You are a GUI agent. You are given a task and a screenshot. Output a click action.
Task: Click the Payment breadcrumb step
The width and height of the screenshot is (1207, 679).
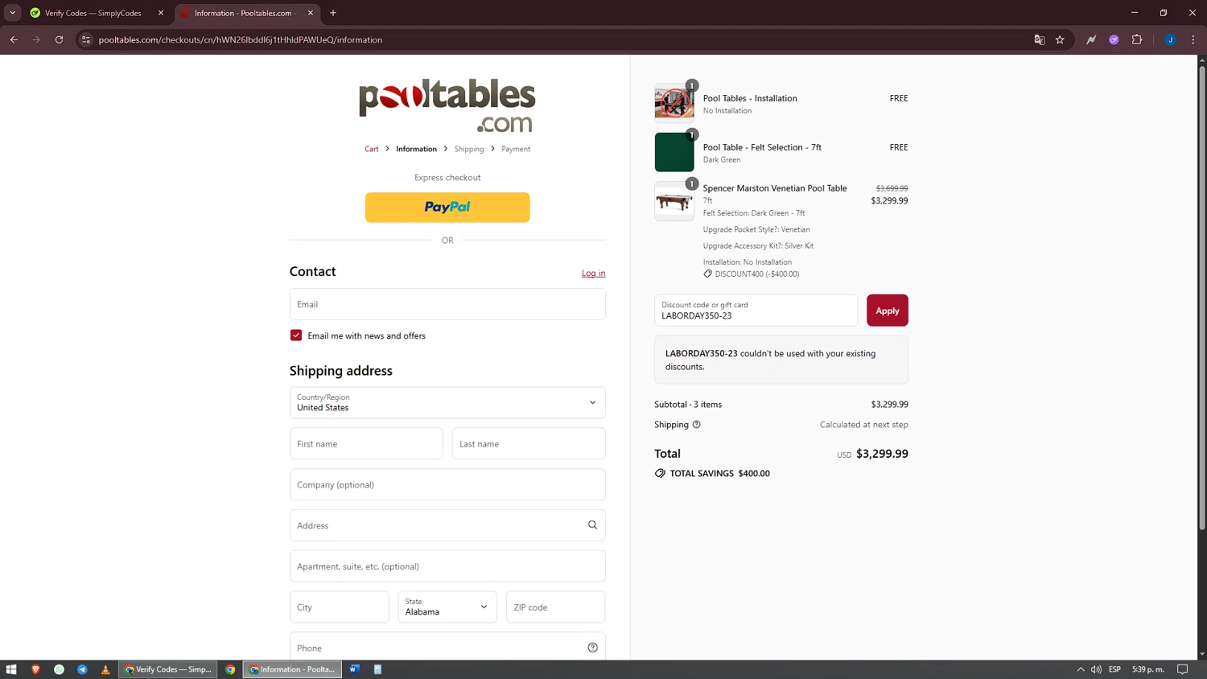coord(516,149)
